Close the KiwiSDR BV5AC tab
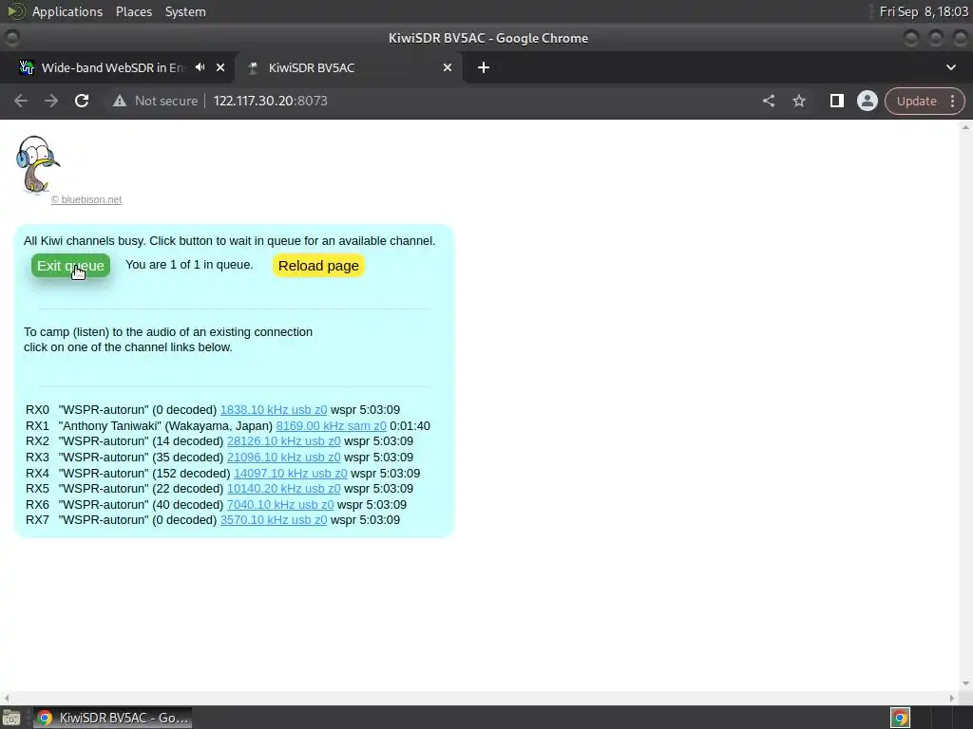This screenshot has height=729, width=973. click(448, 67)
